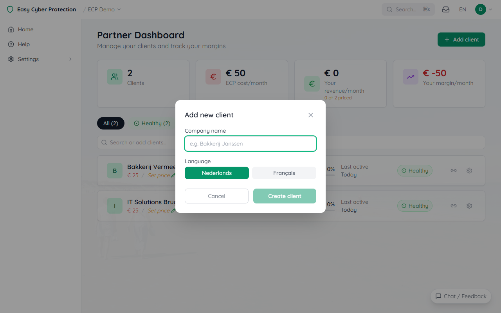This screenshot has height=313, width=501.
Task: Toggle the EN language selector
Action: 462,9
